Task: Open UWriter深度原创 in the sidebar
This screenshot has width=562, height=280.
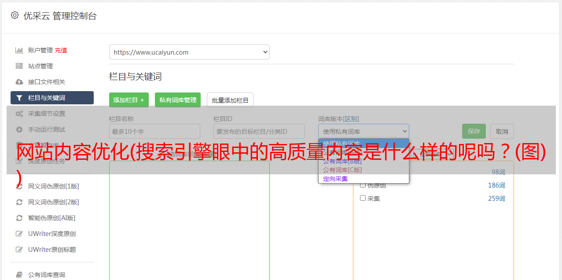Action: (x=52, y=234)
